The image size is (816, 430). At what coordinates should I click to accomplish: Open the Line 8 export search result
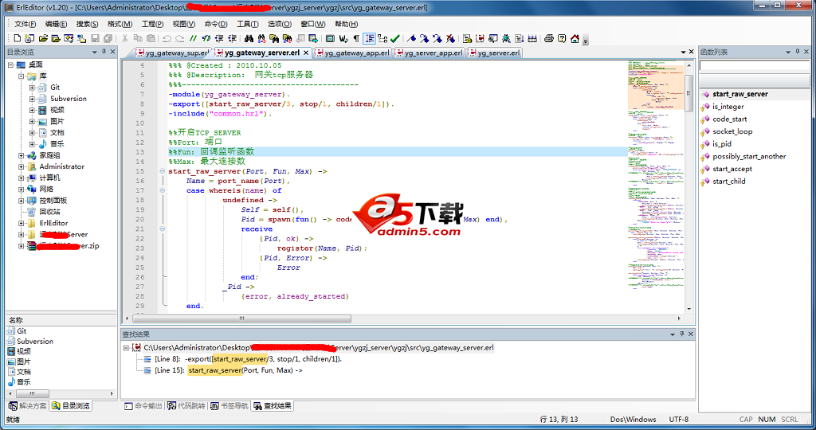[249, 359]
